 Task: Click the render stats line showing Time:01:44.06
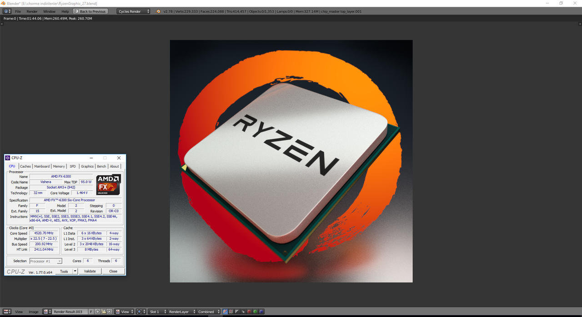[48, 19]
